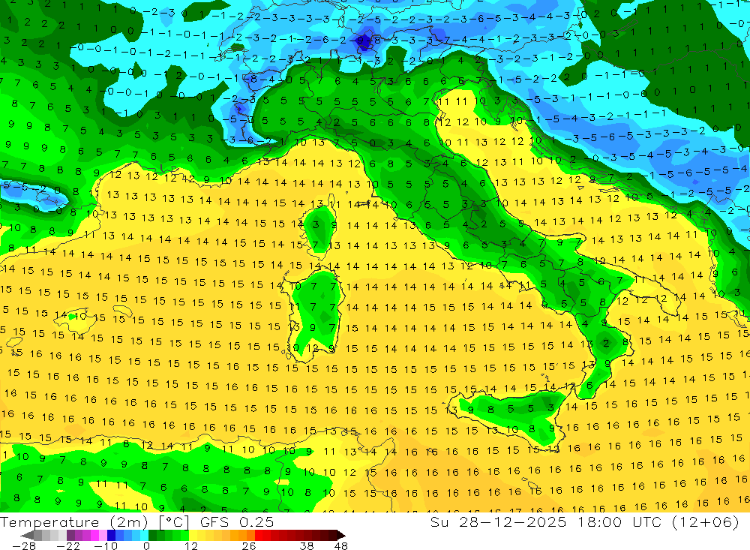Click the '-22' legend value
750x550 pixels.
tap(68, 546)
